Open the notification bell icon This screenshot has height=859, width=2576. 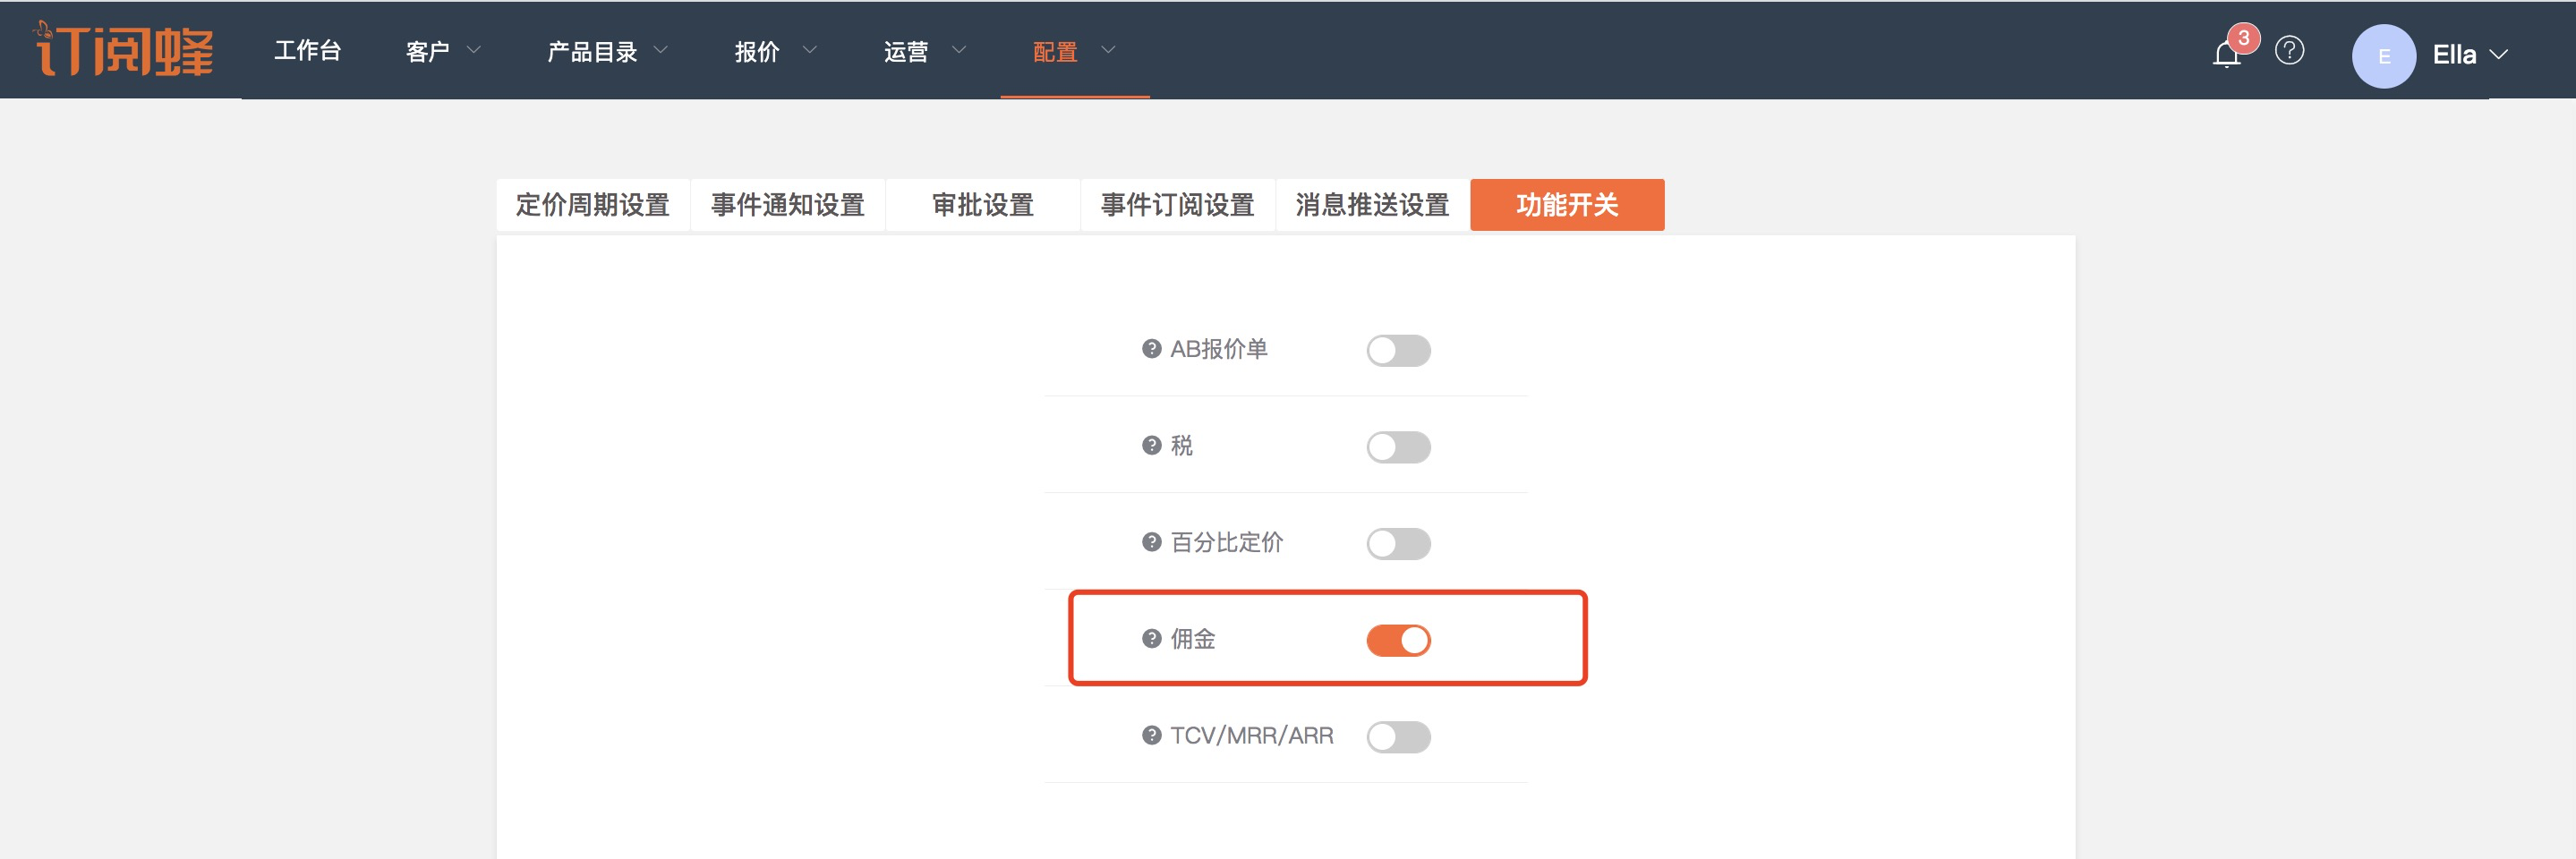click(2226, 54)
